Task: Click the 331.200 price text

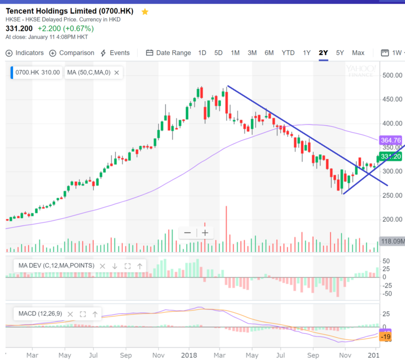Action: pos(19,29)
